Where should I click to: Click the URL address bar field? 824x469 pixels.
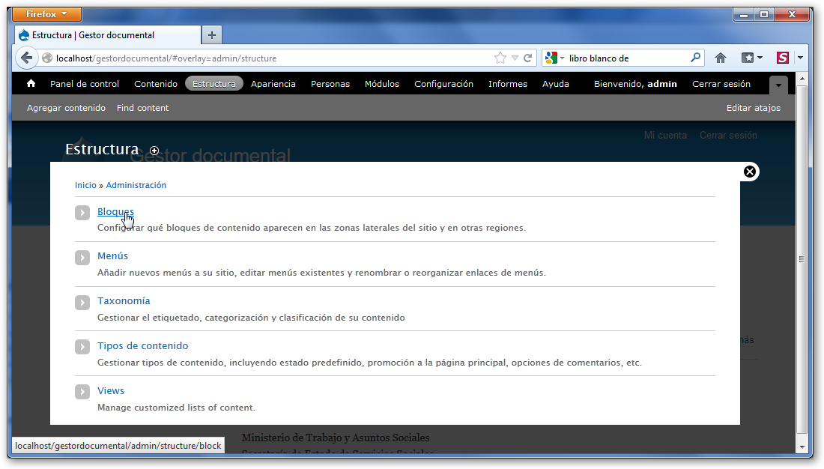(x=270, y=58)
